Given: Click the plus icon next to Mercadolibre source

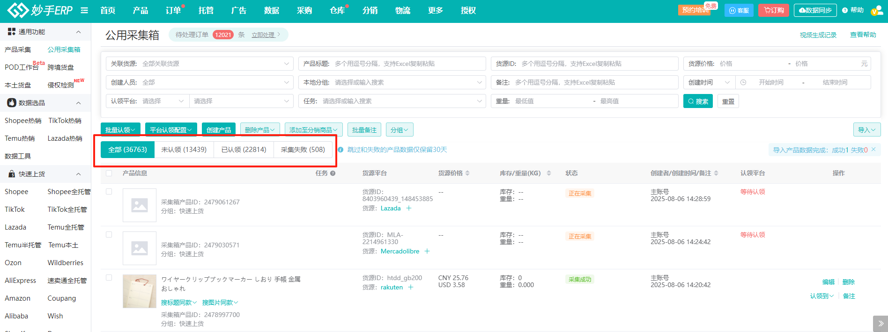Looking at the screenshot, I should tap(427, 252).
